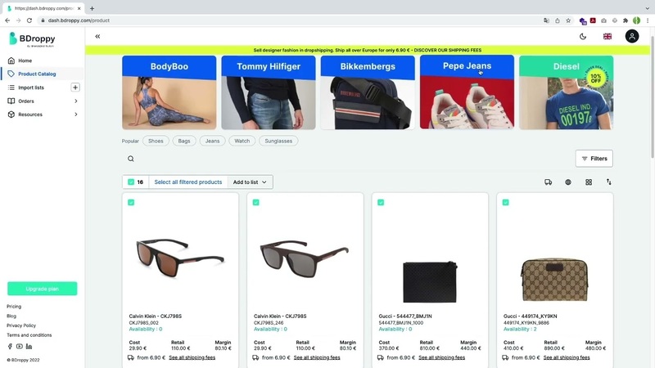The height and width of the screenshot is (368, 655).
Task: Open language selector UK flag
Action: 608,36
